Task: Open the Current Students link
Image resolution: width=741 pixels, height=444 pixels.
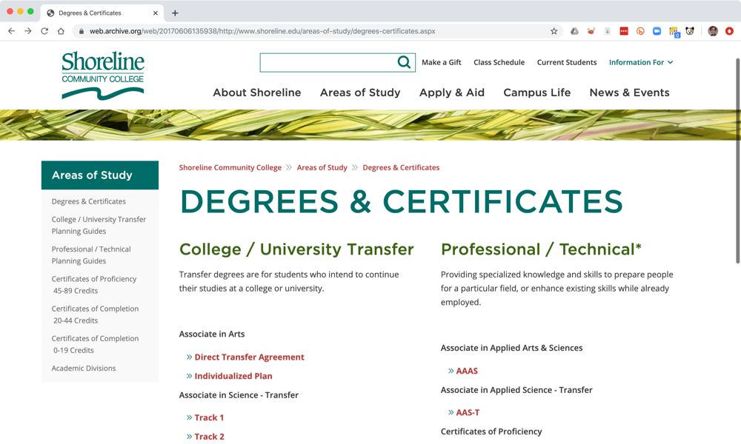Action: pos(567,62)
